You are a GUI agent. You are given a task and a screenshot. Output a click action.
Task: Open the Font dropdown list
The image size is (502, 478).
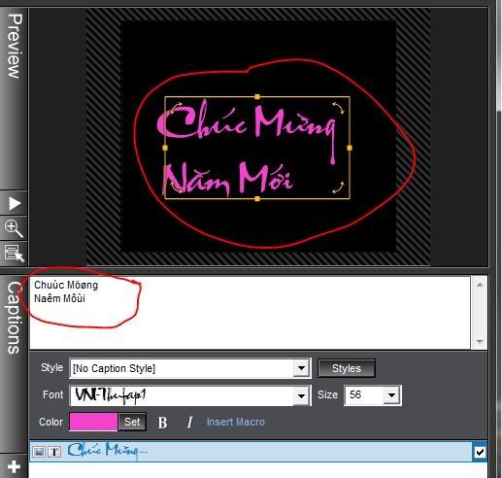(302, 395)
